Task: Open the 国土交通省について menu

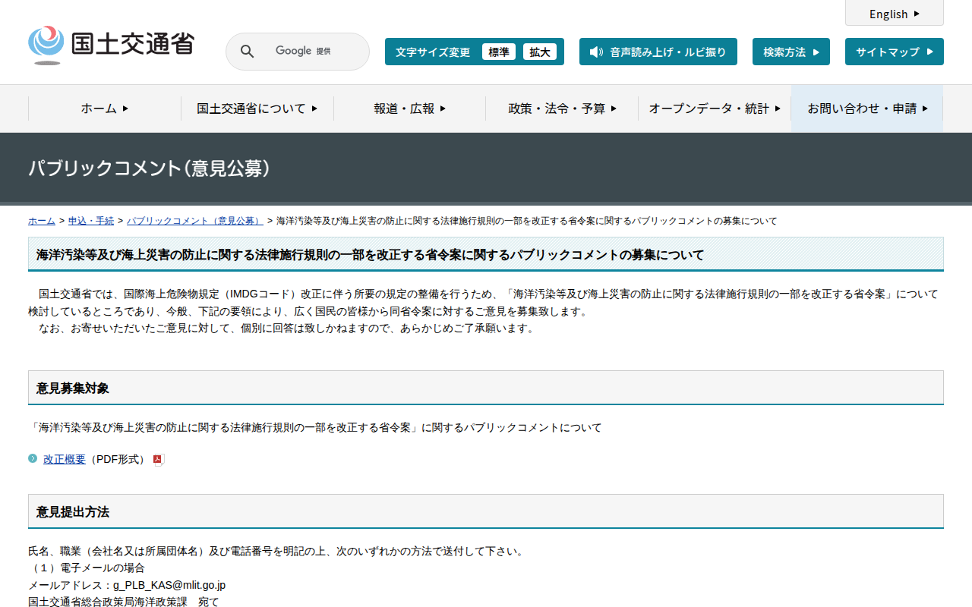Action: click(257, 109)
